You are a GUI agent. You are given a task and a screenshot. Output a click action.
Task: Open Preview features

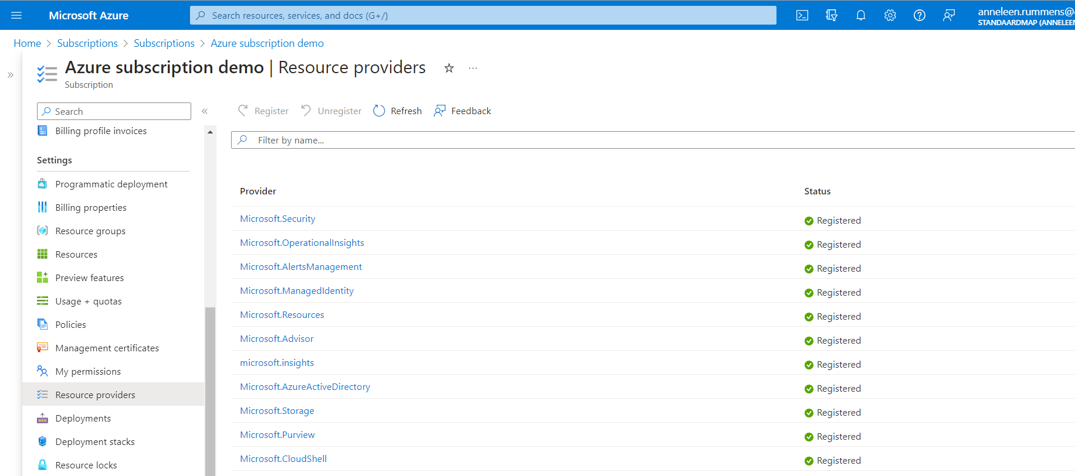tap(90, 278)
